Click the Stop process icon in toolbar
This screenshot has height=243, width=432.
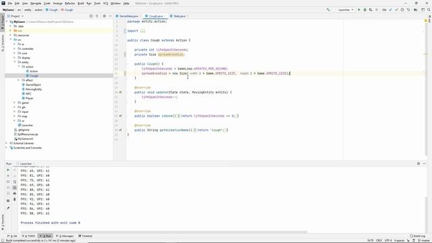pyautogui.click(x=377, y=9)
